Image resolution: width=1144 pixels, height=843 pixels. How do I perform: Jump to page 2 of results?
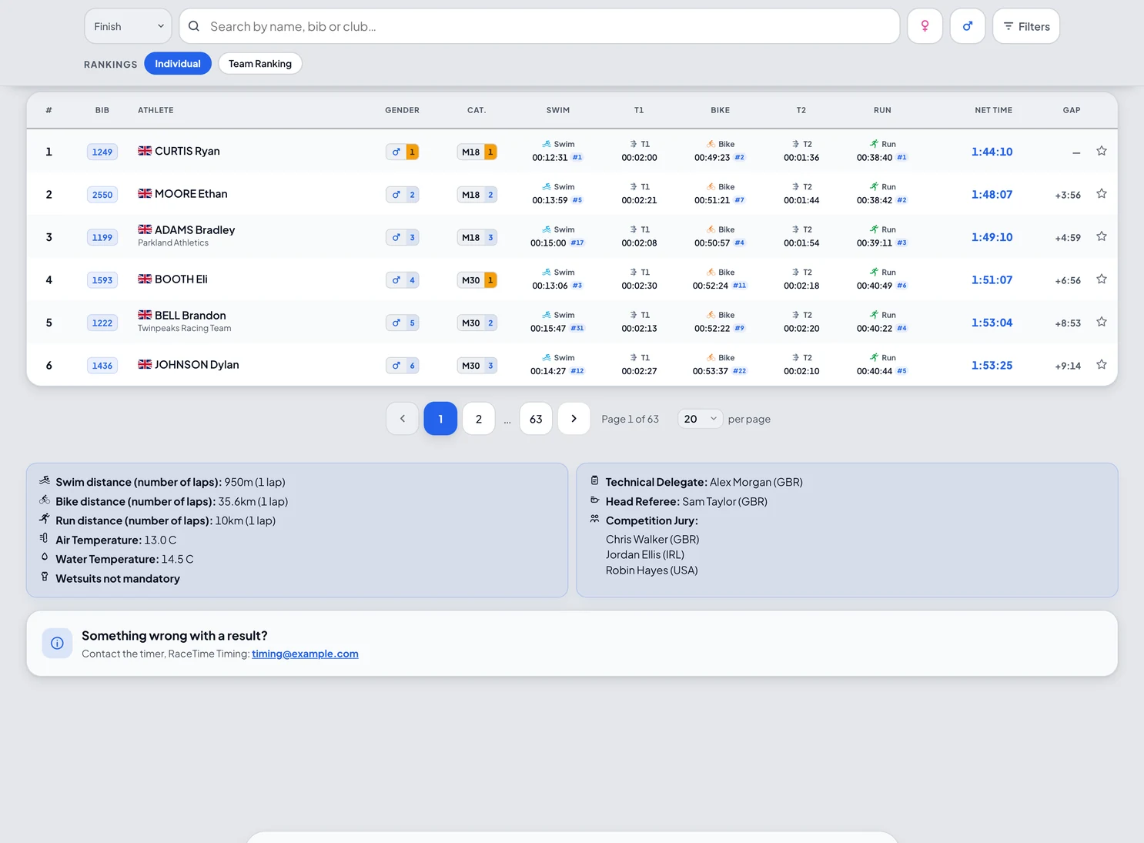pyautogui.click(x=479, y=419)
